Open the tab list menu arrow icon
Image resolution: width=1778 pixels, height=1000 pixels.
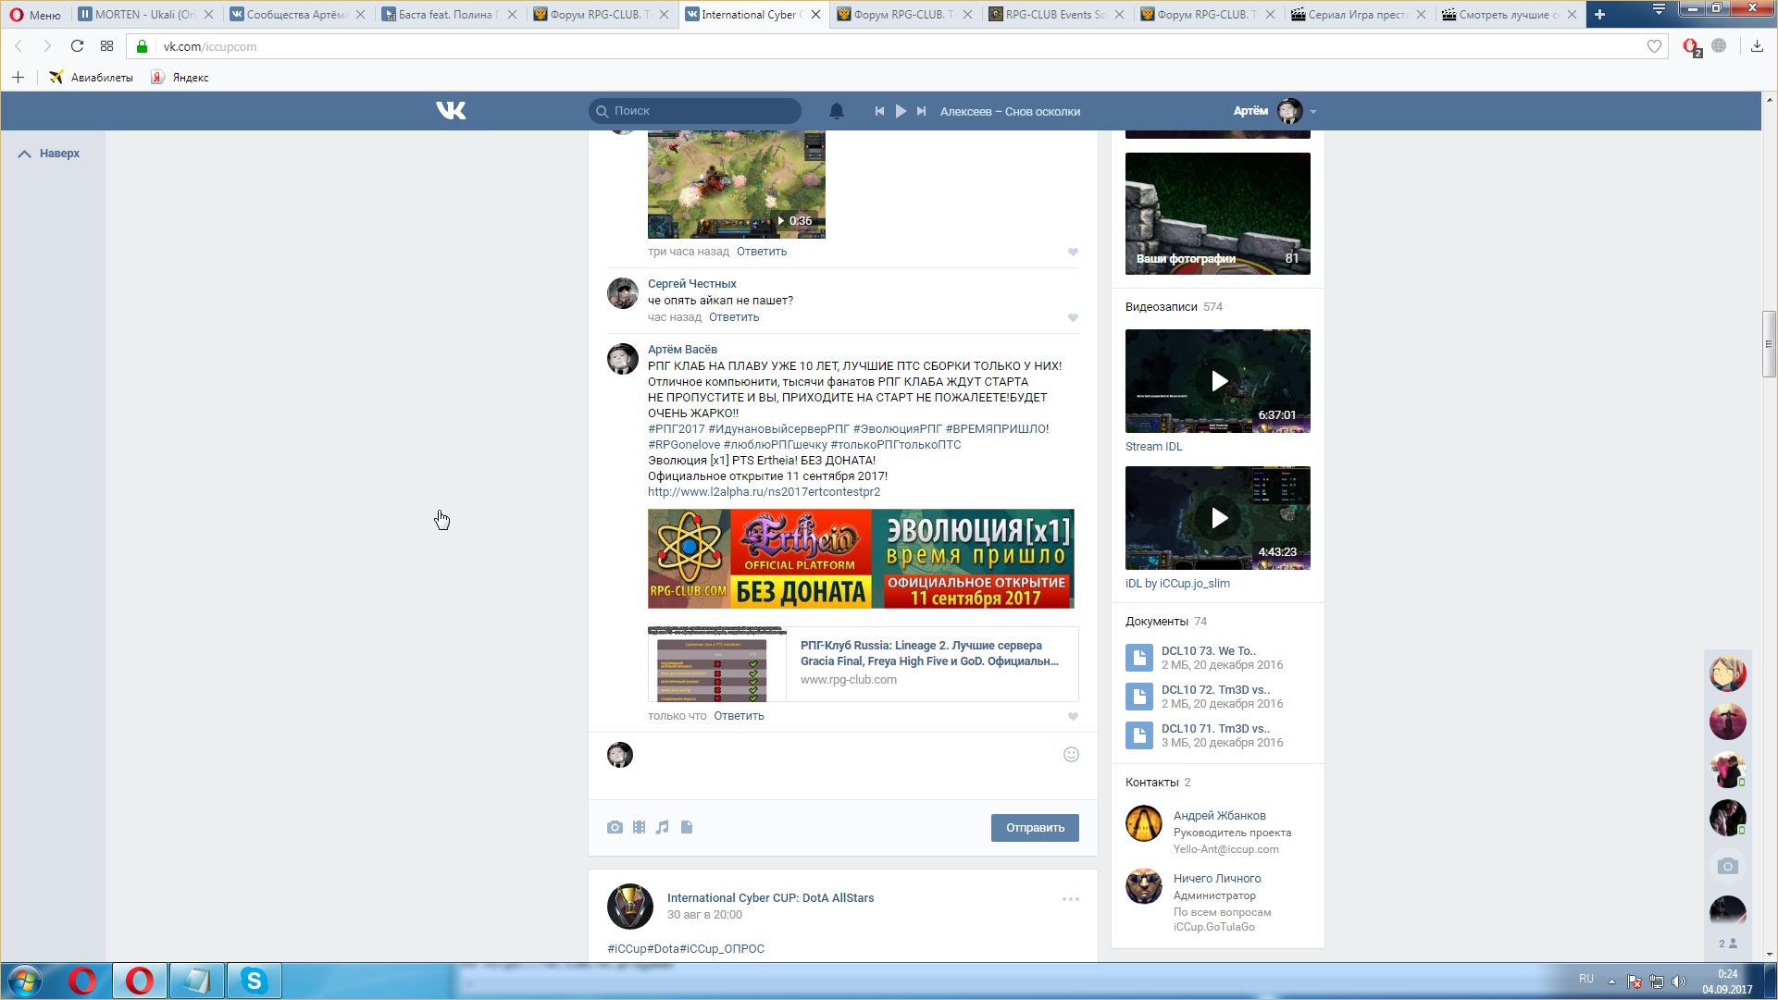coord(1659,10)
